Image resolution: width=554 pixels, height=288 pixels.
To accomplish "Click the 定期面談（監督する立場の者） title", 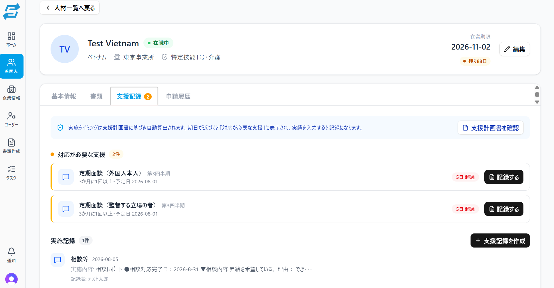I will tap(118, 205).
